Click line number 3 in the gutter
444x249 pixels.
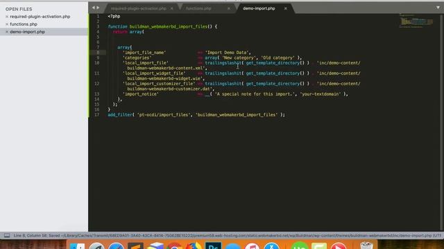coord(98,26)
